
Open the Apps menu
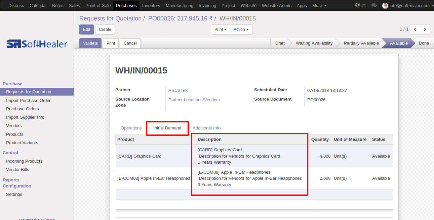coord(302,5)
